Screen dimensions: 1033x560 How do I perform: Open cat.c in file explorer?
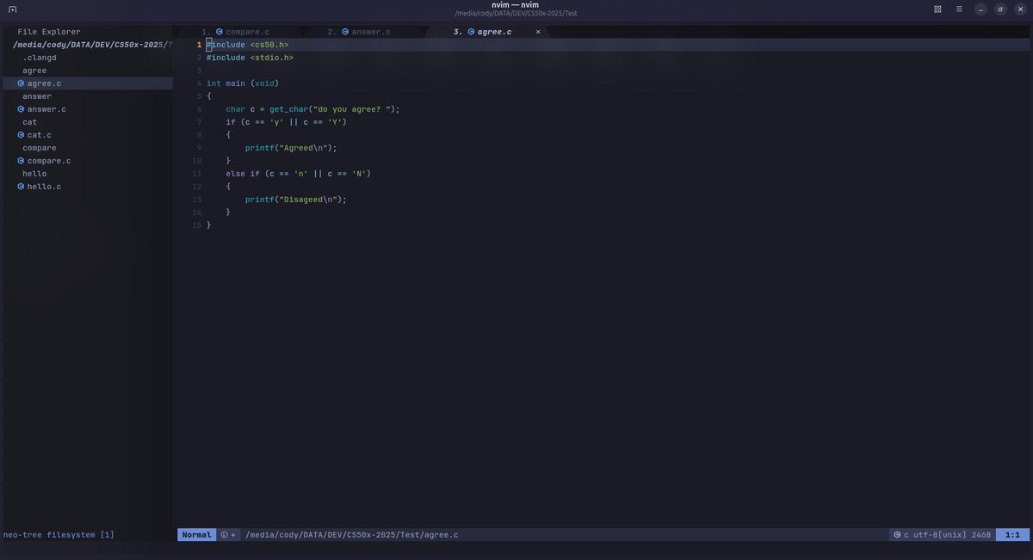pos(40,135)
